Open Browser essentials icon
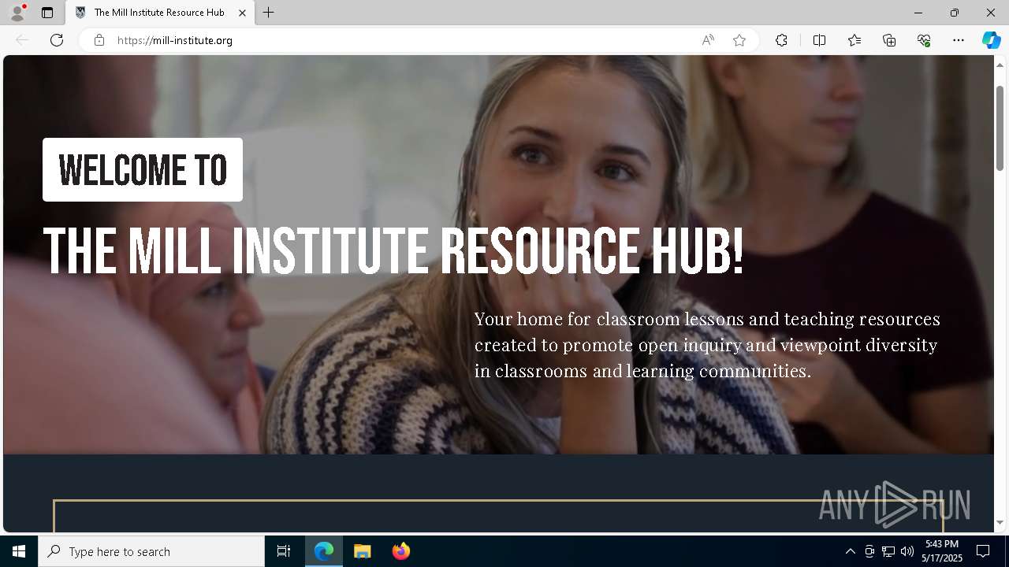This screenshot has width=1009, height=567. [924, 40]
